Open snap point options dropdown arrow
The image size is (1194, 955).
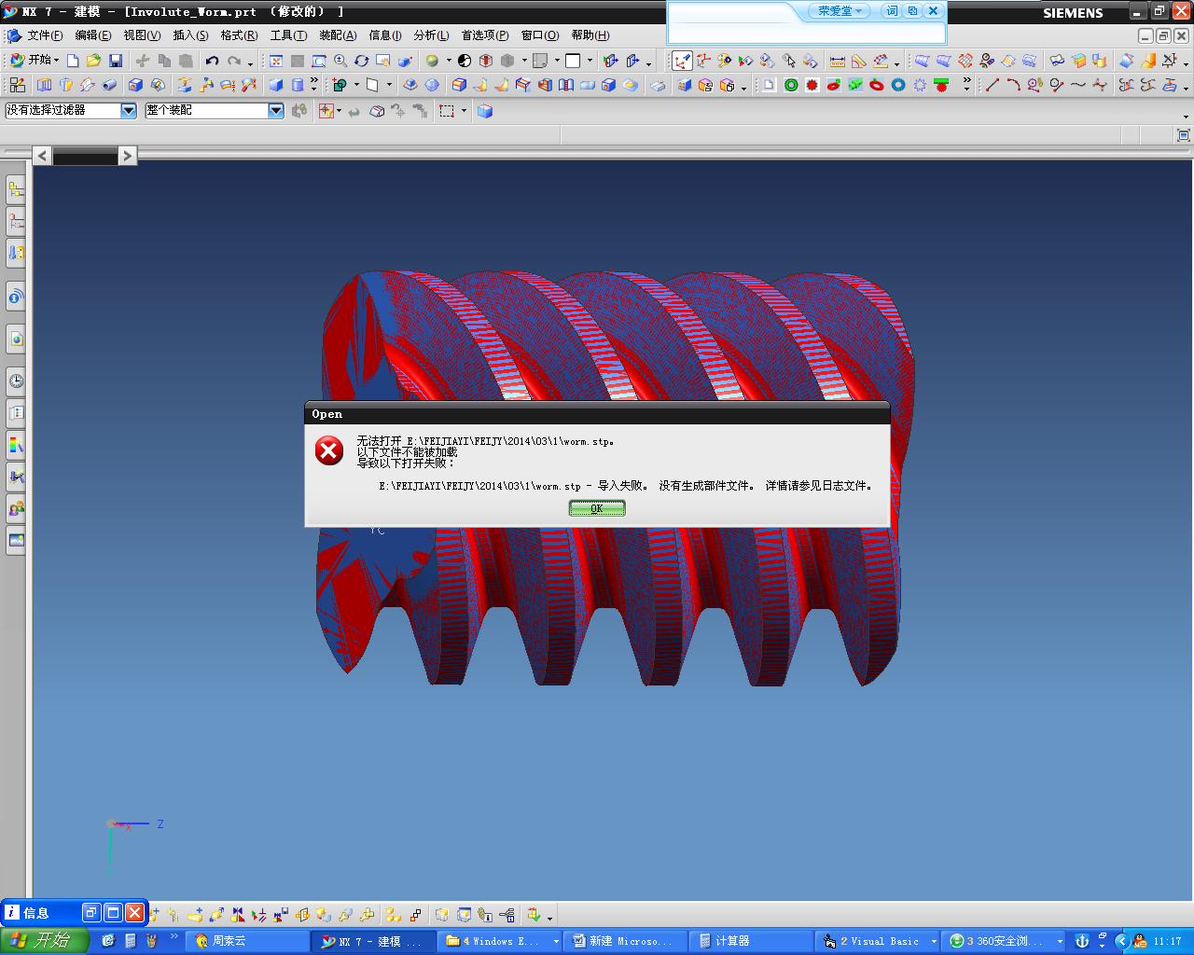pos(340,111)
